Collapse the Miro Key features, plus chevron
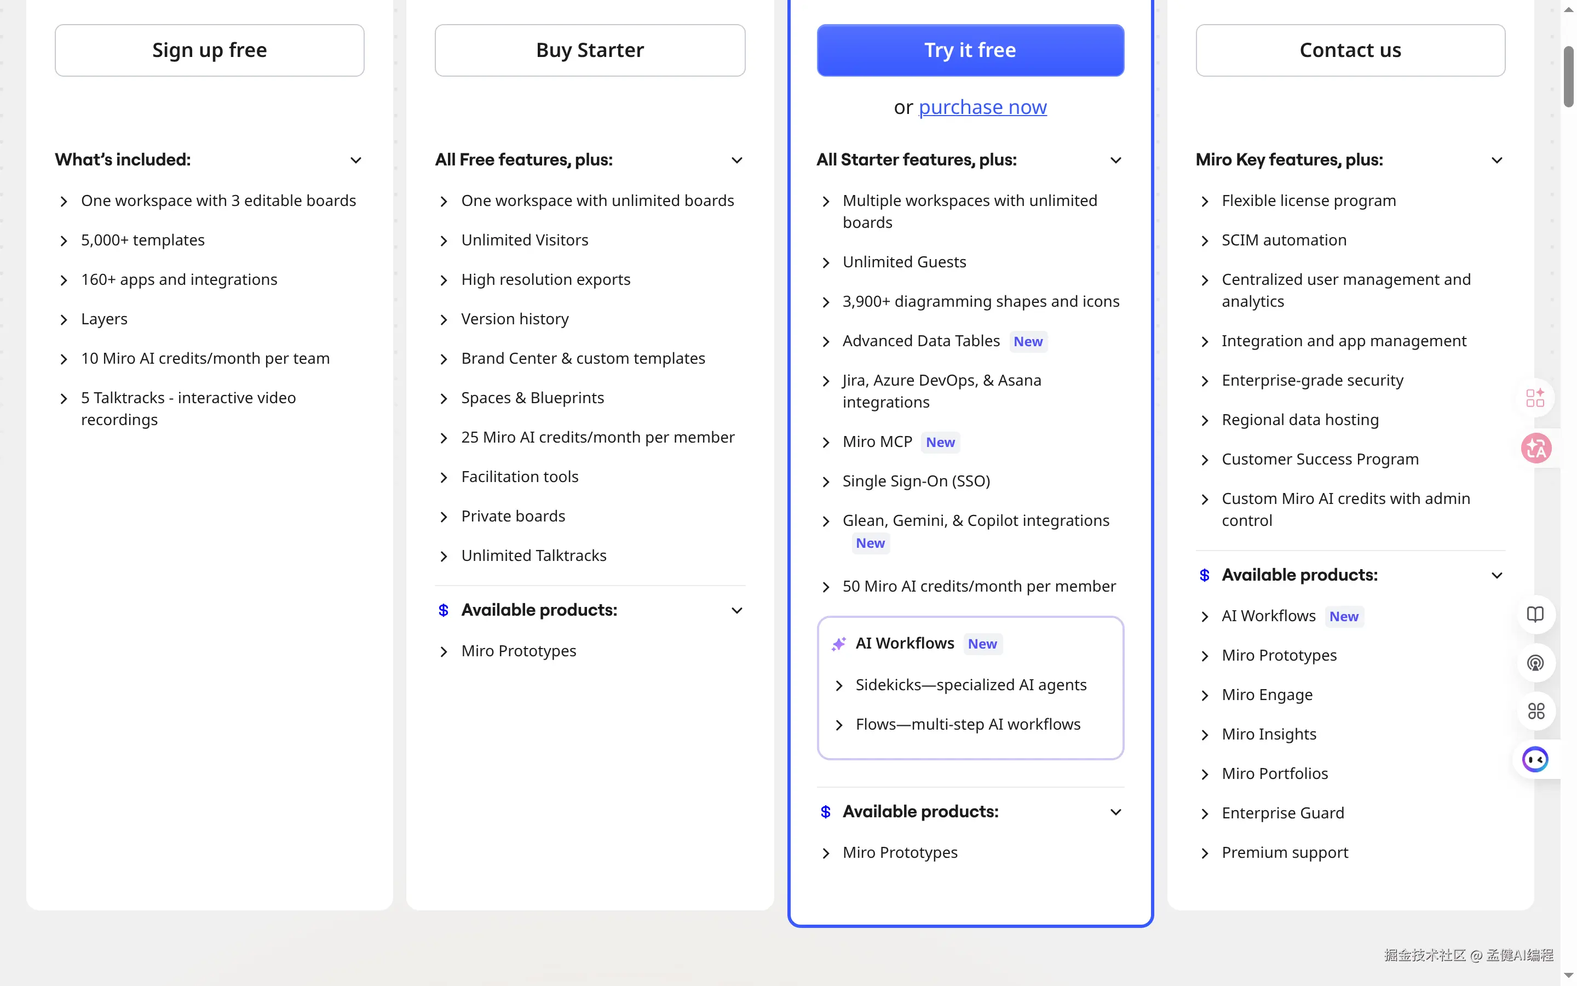 click(1497, 160)
